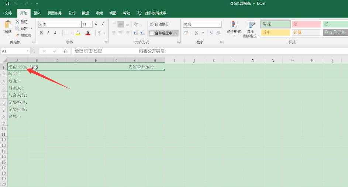Image resolution: width=348 pixels, height=187 pixels.
Task: Apply the Check Cell (检查单元格) style
Action: tap(335, 33)
